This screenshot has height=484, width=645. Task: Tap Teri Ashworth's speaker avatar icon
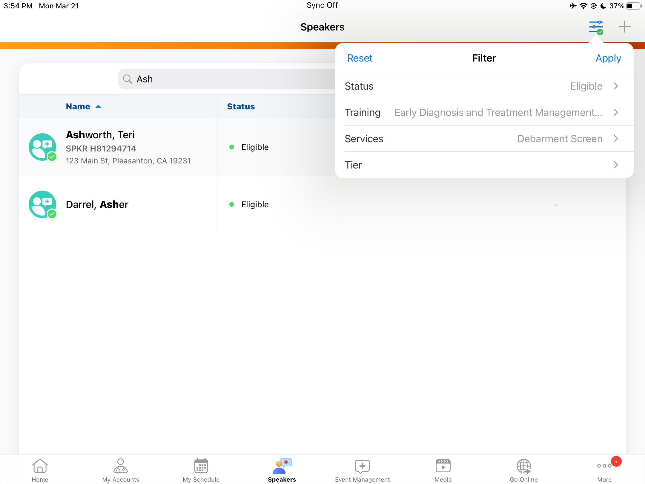coord(42,147)
